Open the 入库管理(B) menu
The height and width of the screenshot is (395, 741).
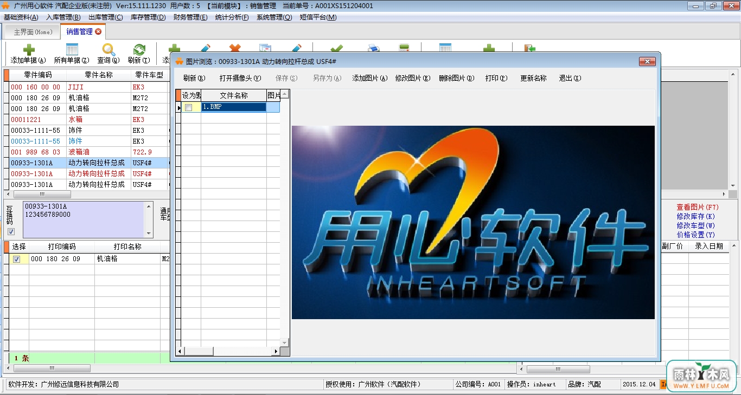tap(63, 17)
